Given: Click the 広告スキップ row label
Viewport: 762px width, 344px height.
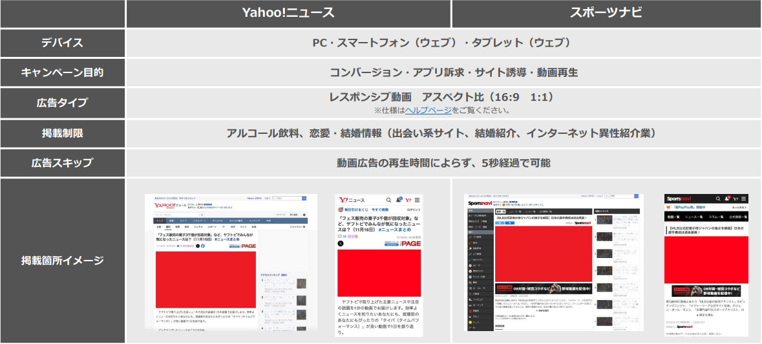Looking at the screenshot, I should point(62,163).
